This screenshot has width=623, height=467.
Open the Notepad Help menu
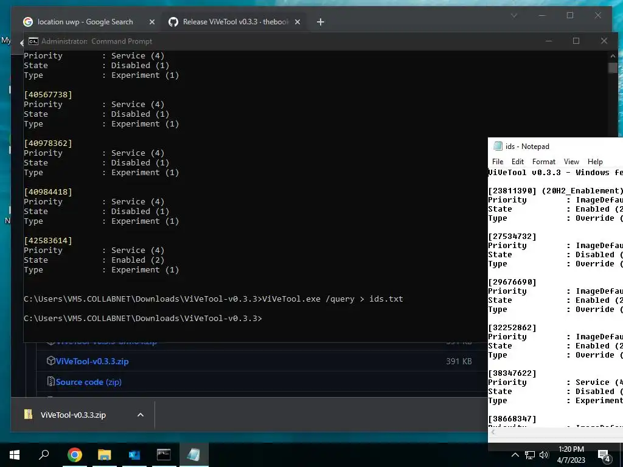[x=595, y=162]
